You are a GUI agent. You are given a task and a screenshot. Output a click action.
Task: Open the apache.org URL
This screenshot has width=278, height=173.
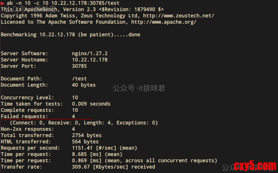point(163,22)
